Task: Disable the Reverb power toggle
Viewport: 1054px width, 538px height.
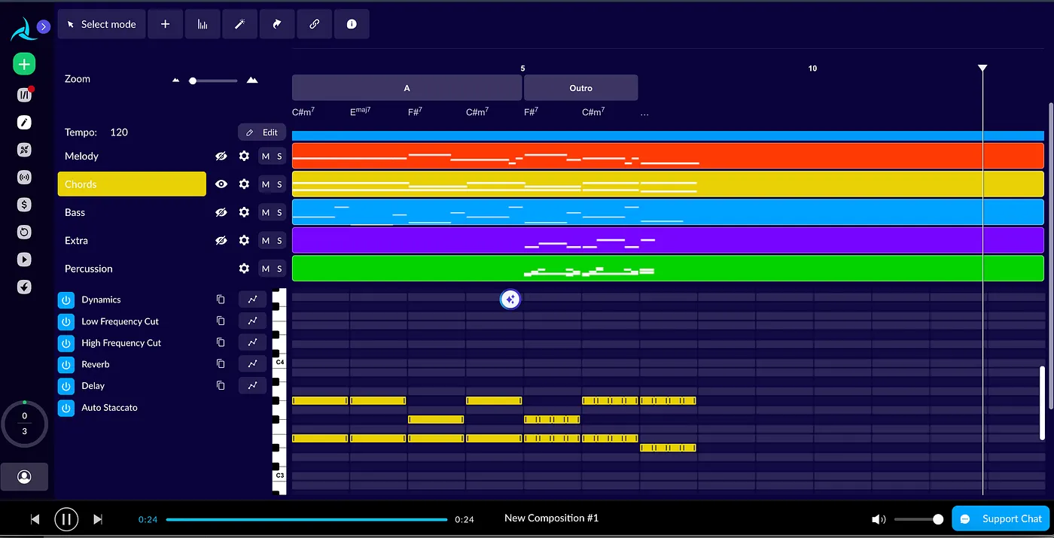Action: click(x=66, y=364)
